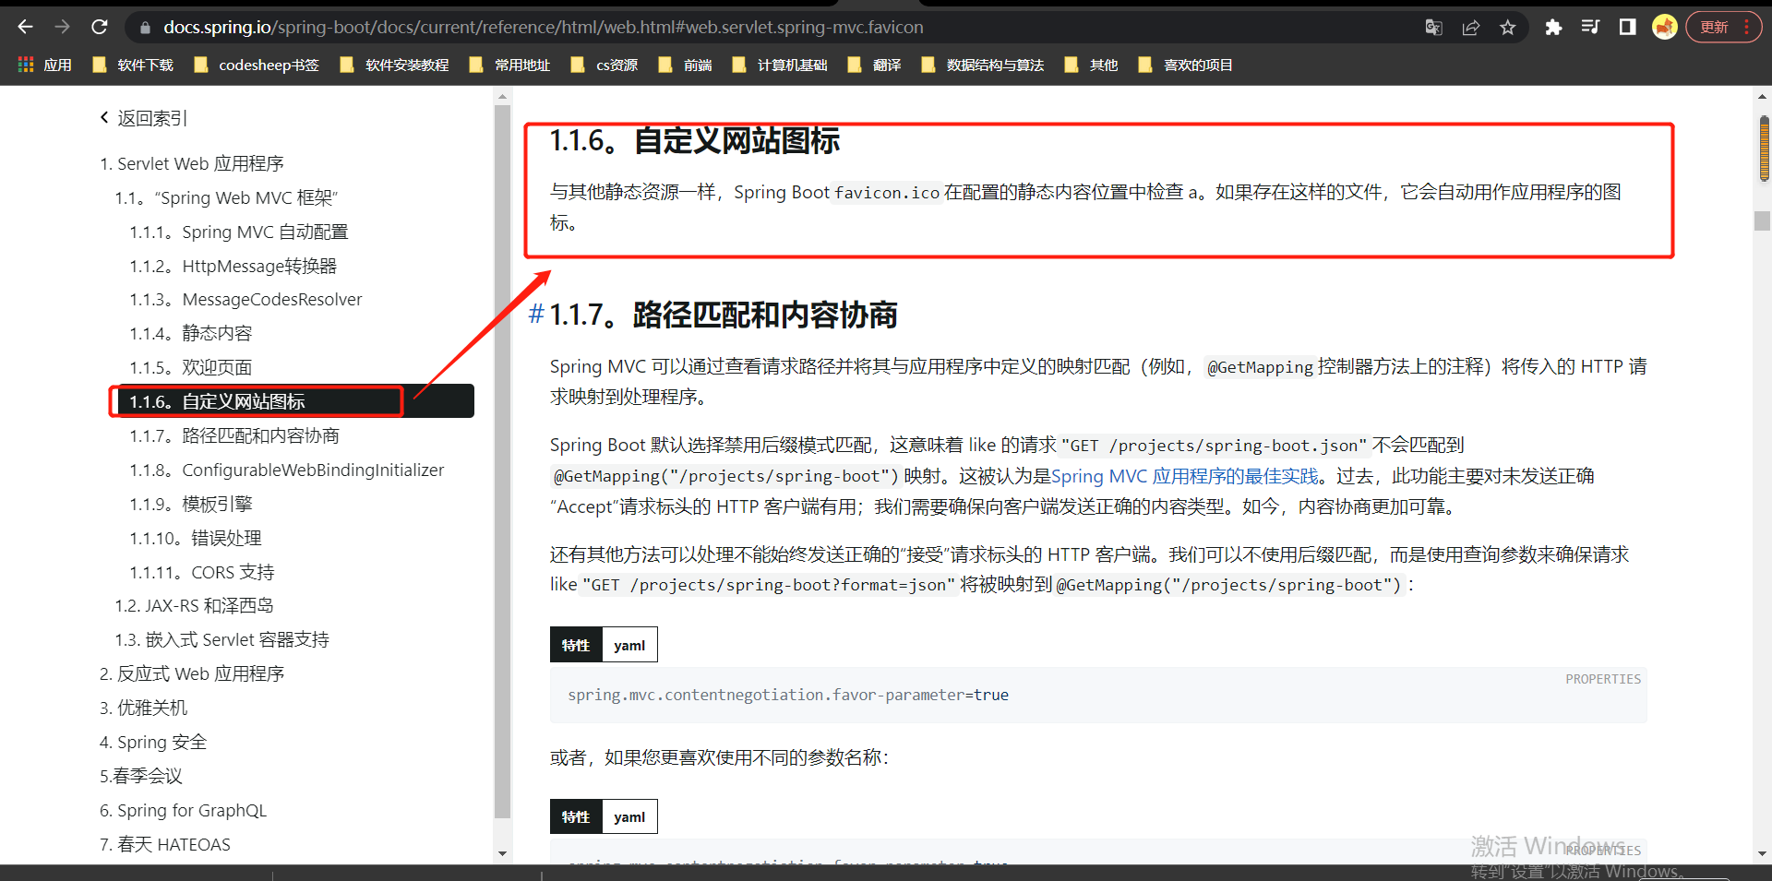This screenshot has height=881, width=1772.
Task: Open '6. Spring for GraphQL' sidebar entry
Action: pyautogui.click(x=183, y=810)
